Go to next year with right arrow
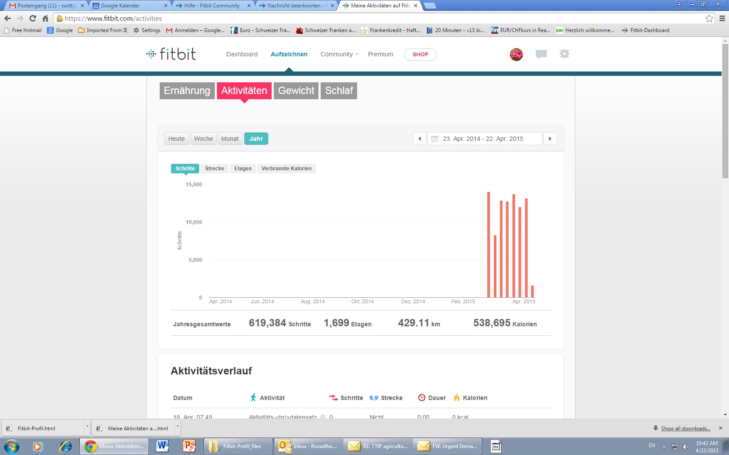 550,139
